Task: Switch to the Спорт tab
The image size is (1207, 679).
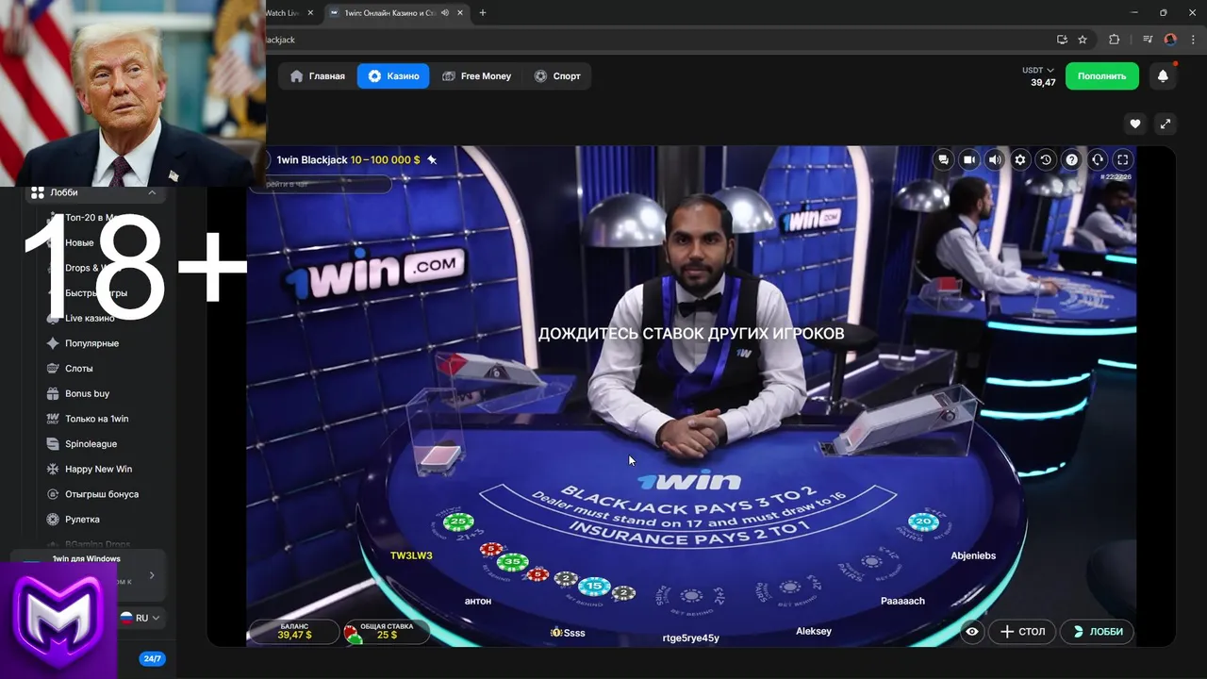Action: (556, 76)
